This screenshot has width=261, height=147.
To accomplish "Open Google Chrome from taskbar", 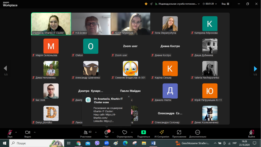I will tap(79, 143).
